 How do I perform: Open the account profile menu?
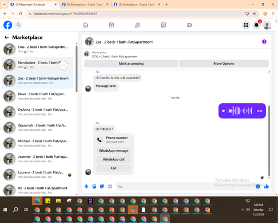(267, 25)
